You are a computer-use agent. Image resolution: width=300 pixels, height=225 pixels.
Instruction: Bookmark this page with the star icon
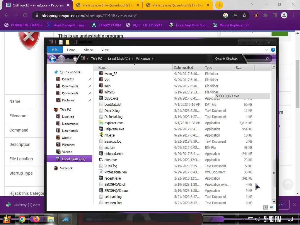[244, 16]
